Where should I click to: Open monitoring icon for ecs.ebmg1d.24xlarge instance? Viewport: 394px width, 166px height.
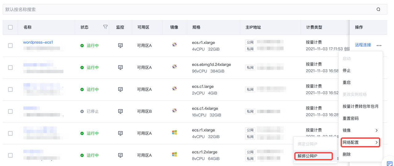pyautogui.click(x=120, y=68)
